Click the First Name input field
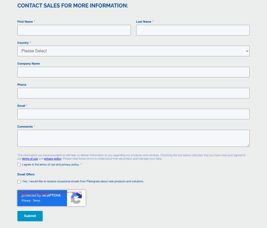The height and width of the screenshot is (228, 267). 74,30
